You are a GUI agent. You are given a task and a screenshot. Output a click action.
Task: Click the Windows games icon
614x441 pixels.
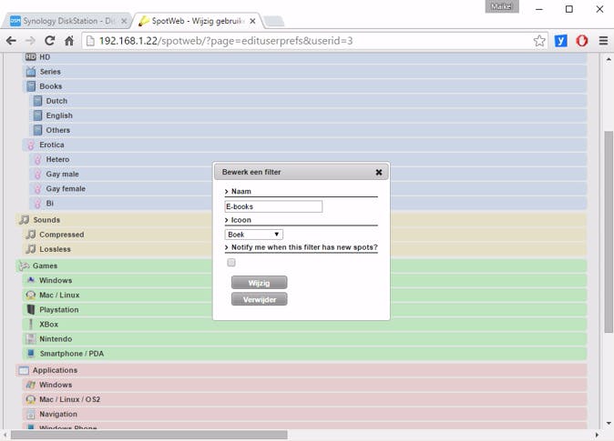click(31, 280)
